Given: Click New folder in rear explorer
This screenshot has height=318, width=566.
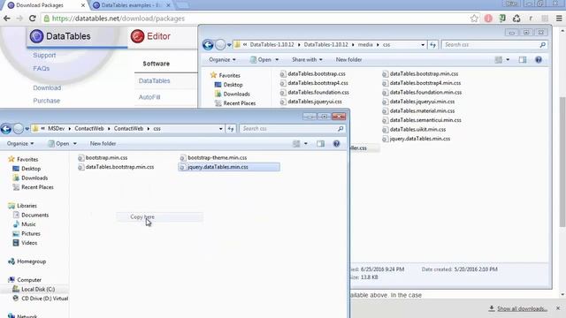Looking at the screenshot, I should coord(348,60).
